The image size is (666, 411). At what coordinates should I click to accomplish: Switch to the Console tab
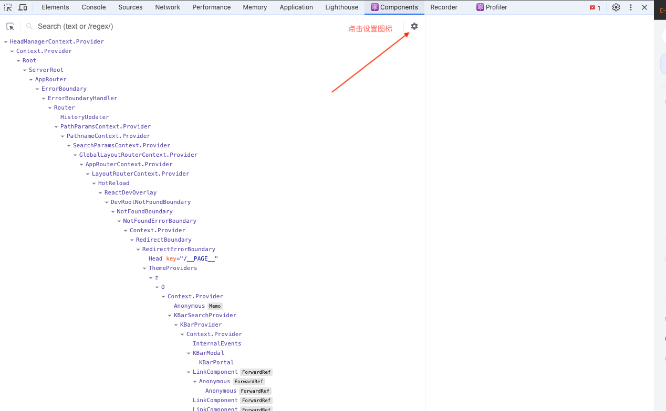click(93, 7)
